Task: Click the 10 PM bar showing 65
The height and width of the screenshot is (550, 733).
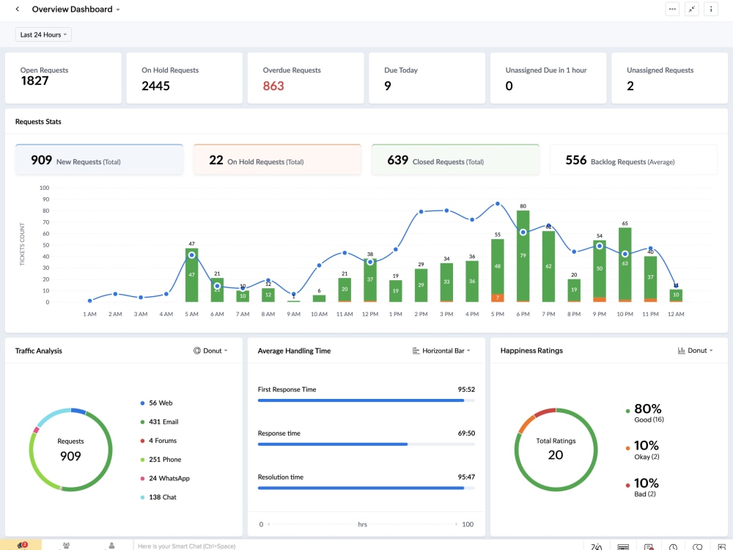Action: [625, 265]
